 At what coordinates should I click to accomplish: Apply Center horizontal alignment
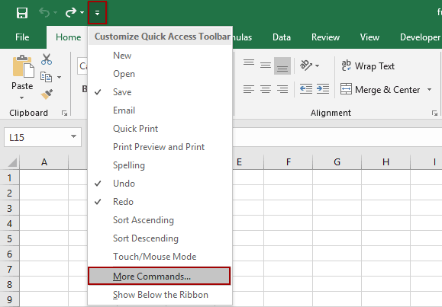(x=266, y=89)
